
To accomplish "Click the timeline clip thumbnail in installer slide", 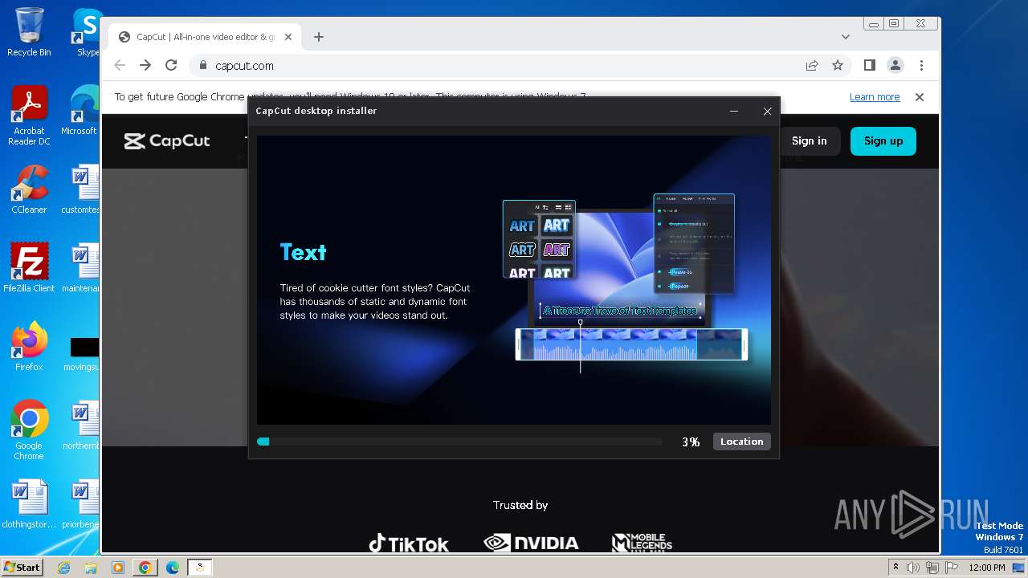I will (x=631, y=344).
